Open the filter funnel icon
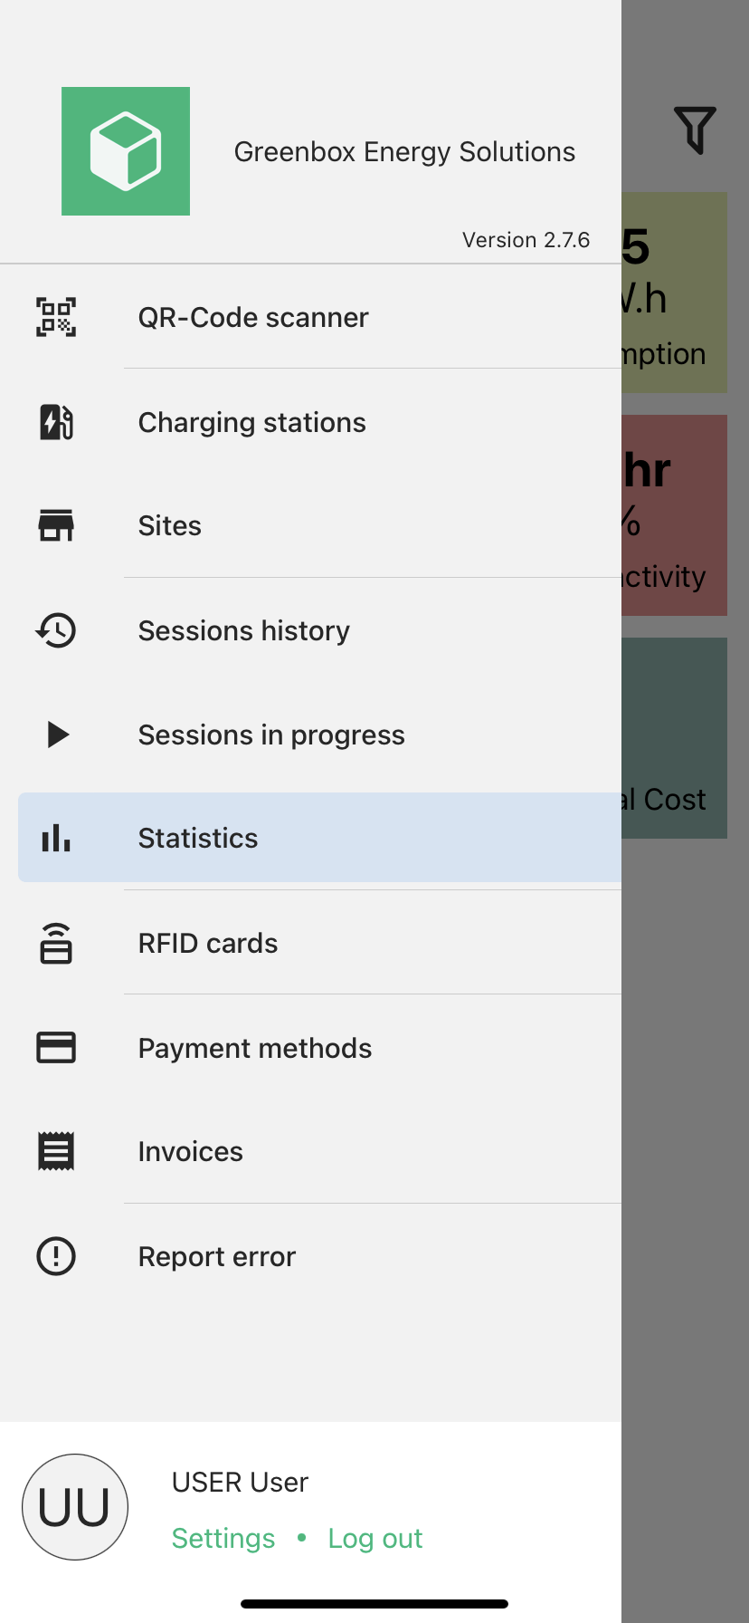 click(x=695, y=130)
